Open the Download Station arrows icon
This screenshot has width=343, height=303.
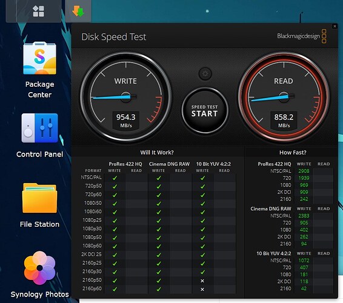pos(78,11)
